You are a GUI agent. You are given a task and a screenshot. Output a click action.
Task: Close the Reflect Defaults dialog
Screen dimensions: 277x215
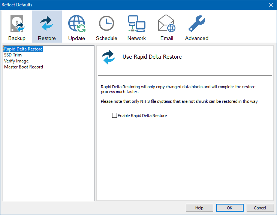click(271, 5)
